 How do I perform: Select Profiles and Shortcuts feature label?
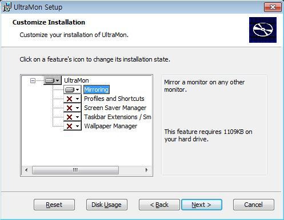click(114, 99)
